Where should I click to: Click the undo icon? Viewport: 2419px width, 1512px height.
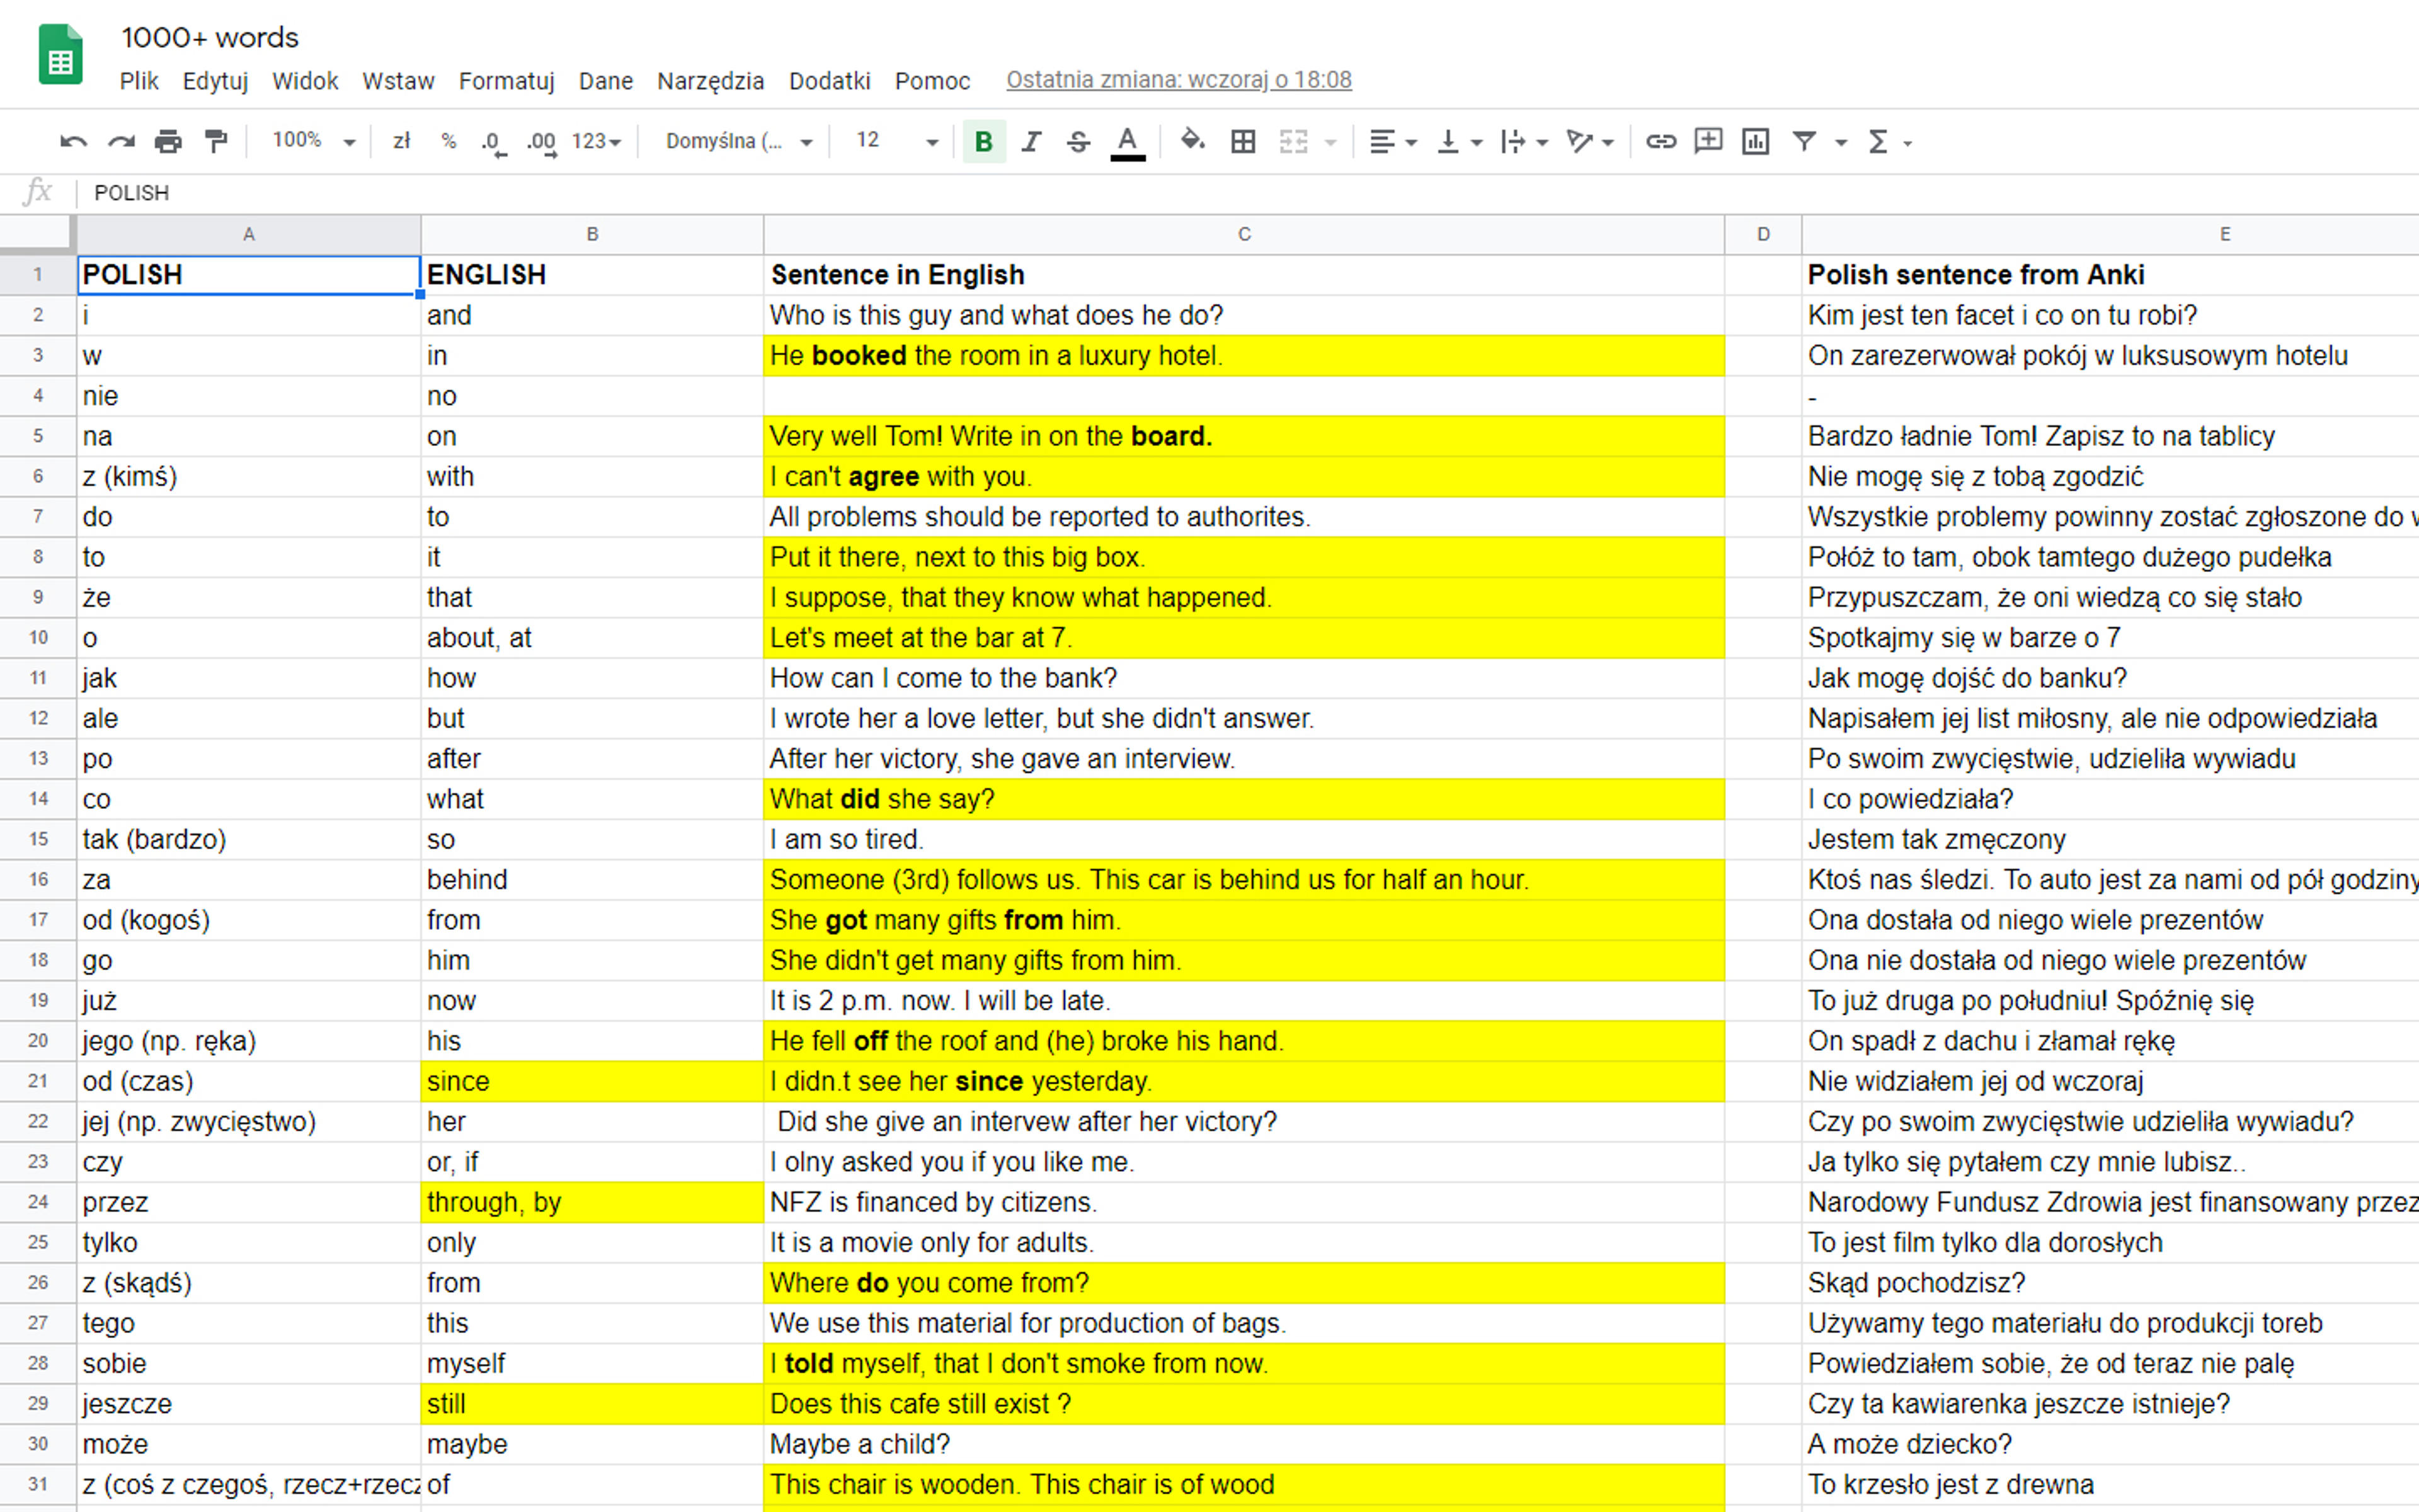(73, 142)
